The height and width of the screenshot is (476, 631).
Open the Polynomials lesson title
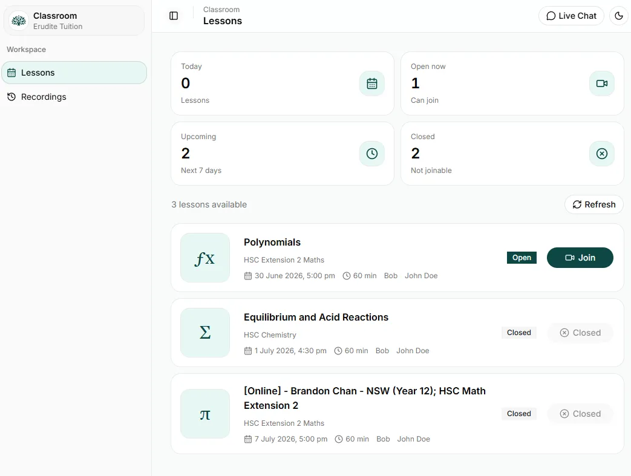[x=272, y=242]
